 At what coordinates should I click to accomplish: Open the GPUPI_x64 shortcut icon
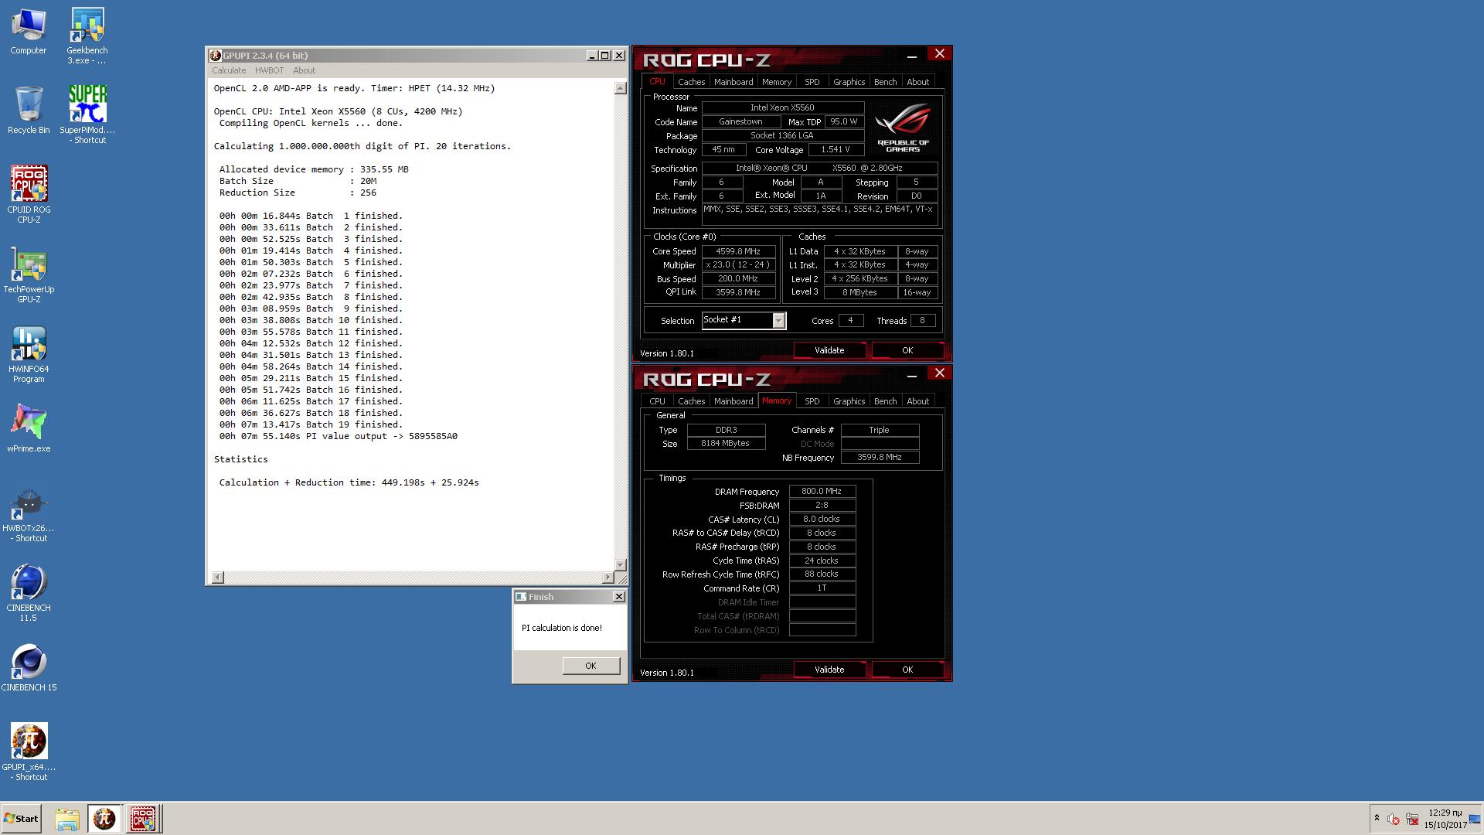pyautogui.click(x=29, y=752)
